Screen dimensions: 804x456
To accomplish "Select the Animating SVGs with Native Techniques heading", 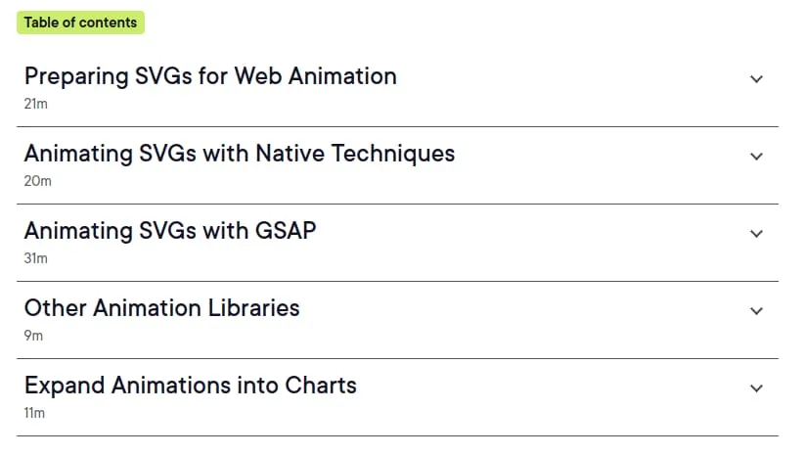I will tap(240, 154).
